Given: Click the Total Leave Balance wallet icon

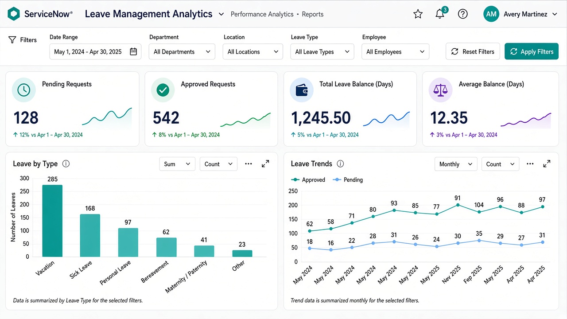Looking at the screenshot, I should coord(301,90).
